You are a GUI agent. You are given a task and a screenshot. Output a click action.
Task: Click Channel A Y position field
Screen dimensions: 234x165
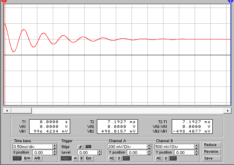(137, 152)
